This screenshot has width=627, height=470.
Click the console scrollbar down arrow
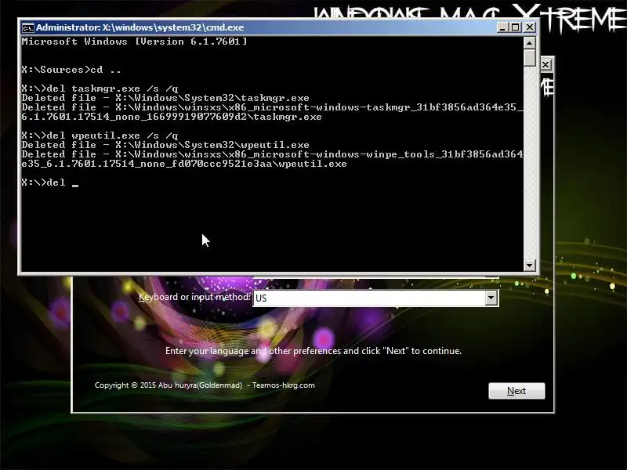point(530,265)
